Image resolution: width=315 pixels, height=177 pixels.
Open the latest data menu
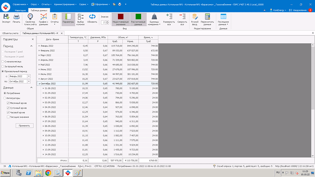(x=223, y=20)
